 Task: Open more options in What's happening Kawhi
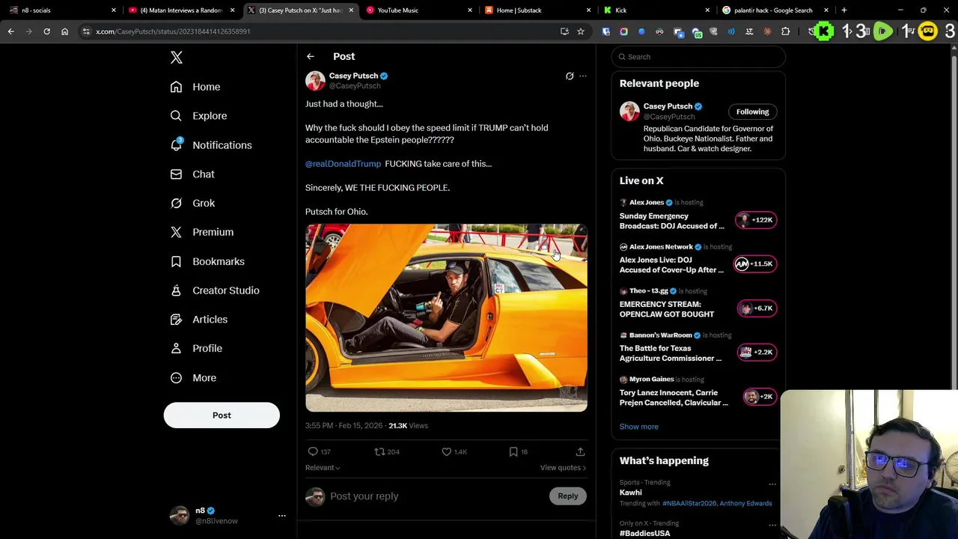[772, 484]
